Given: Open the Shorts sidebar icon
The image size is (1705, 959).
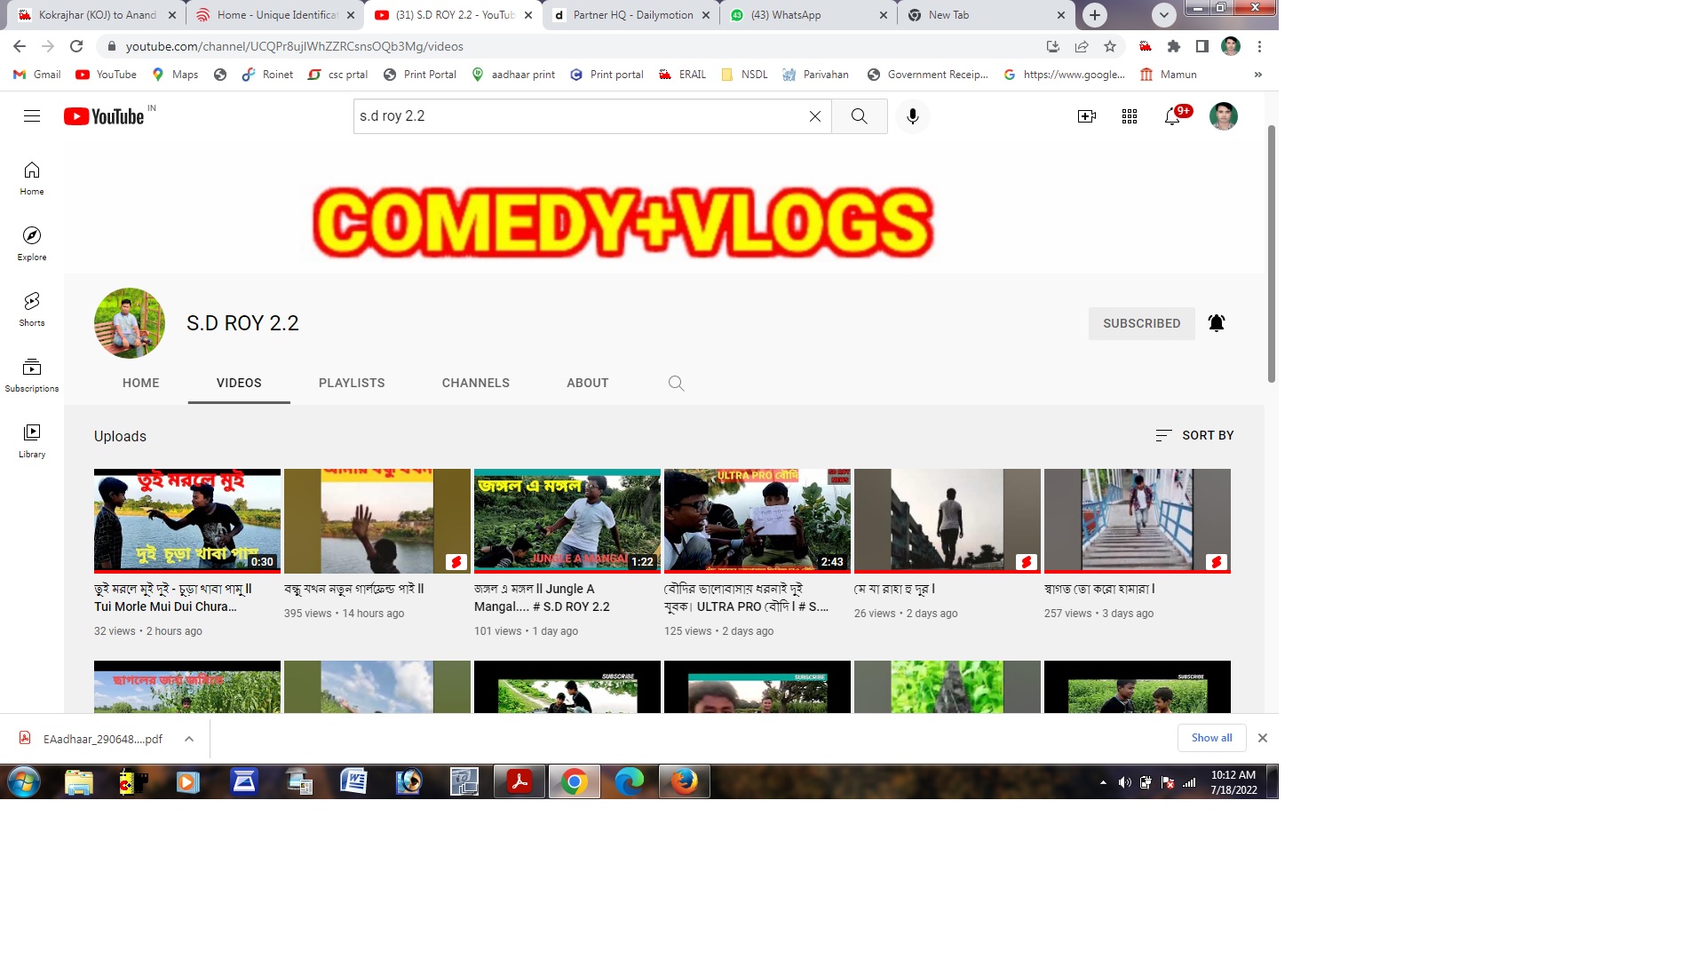Looking at the screenshot, I should (32, 308).
